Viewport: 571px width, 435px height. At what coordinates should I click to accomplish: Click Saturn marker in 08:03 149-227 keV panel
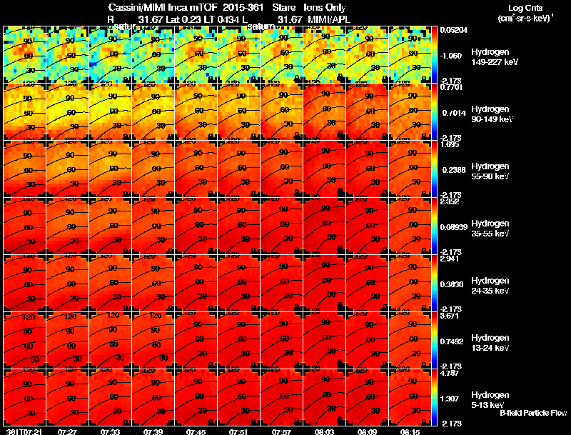coord(340,77)
